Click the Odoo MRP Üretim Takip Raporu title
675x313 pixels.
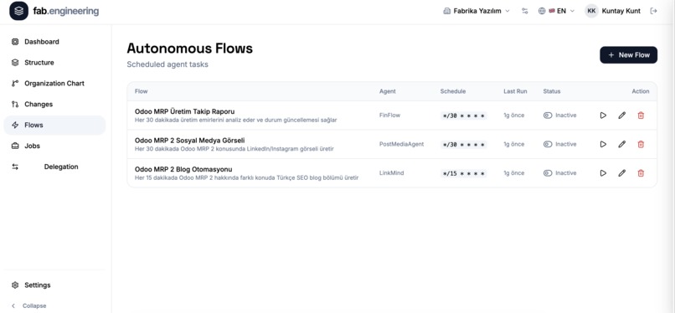tap(185, 111)
